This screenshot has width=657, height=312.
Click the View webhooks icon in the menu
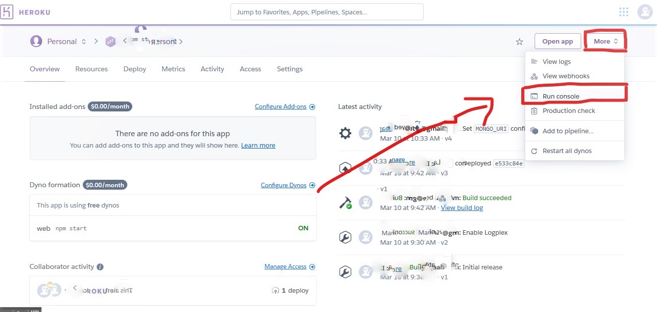[x=534, y=76]
